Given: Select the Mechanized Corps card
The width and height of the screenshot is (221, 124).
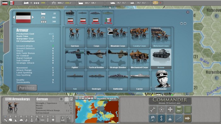Looking at the screenshot, I should (x=140, y=59).
